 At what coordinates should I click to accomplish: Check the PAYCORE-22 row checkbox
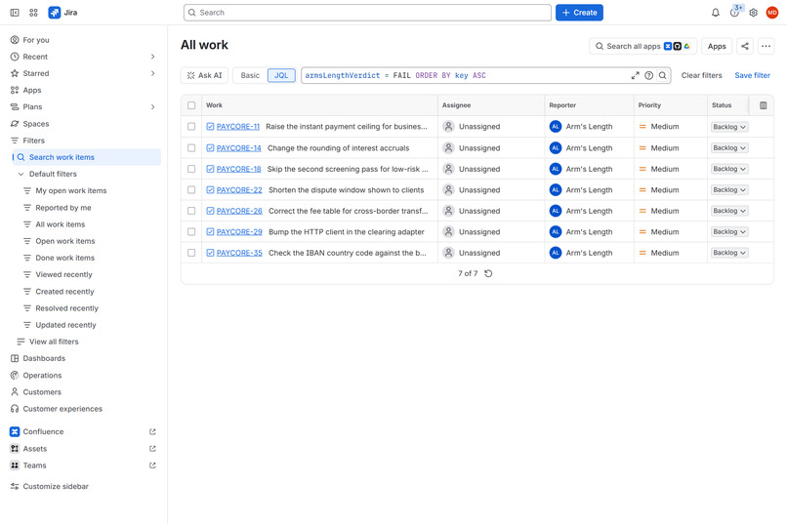click(x=191, y=190)
